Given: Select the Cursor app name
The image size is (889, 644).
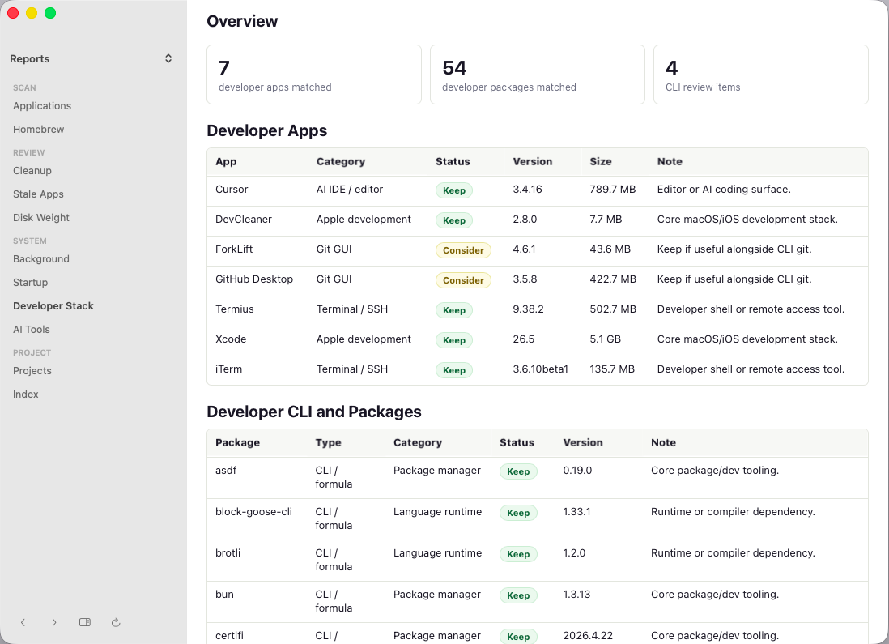Looking at the screenshot, I should [232, 190].
